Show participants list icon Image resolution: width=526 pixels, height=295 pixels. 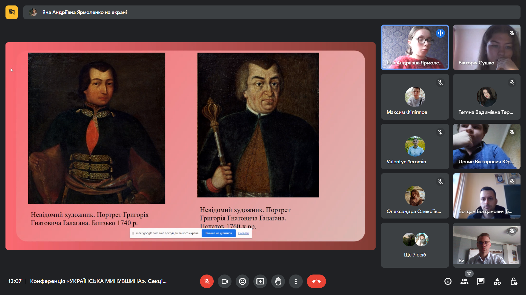click(464, 281)
